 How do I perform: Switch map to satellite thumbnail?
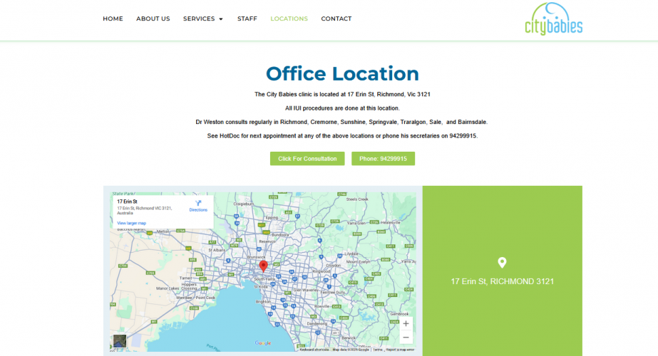tap(120, 341)
